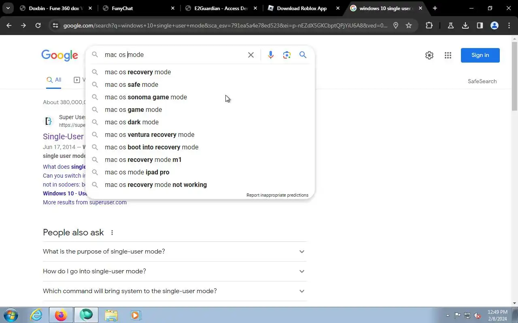Image resolution: width=518 pixels, height=323 pixels.
Task: Click the Chrome back arrow
Action: coord(9,25)
